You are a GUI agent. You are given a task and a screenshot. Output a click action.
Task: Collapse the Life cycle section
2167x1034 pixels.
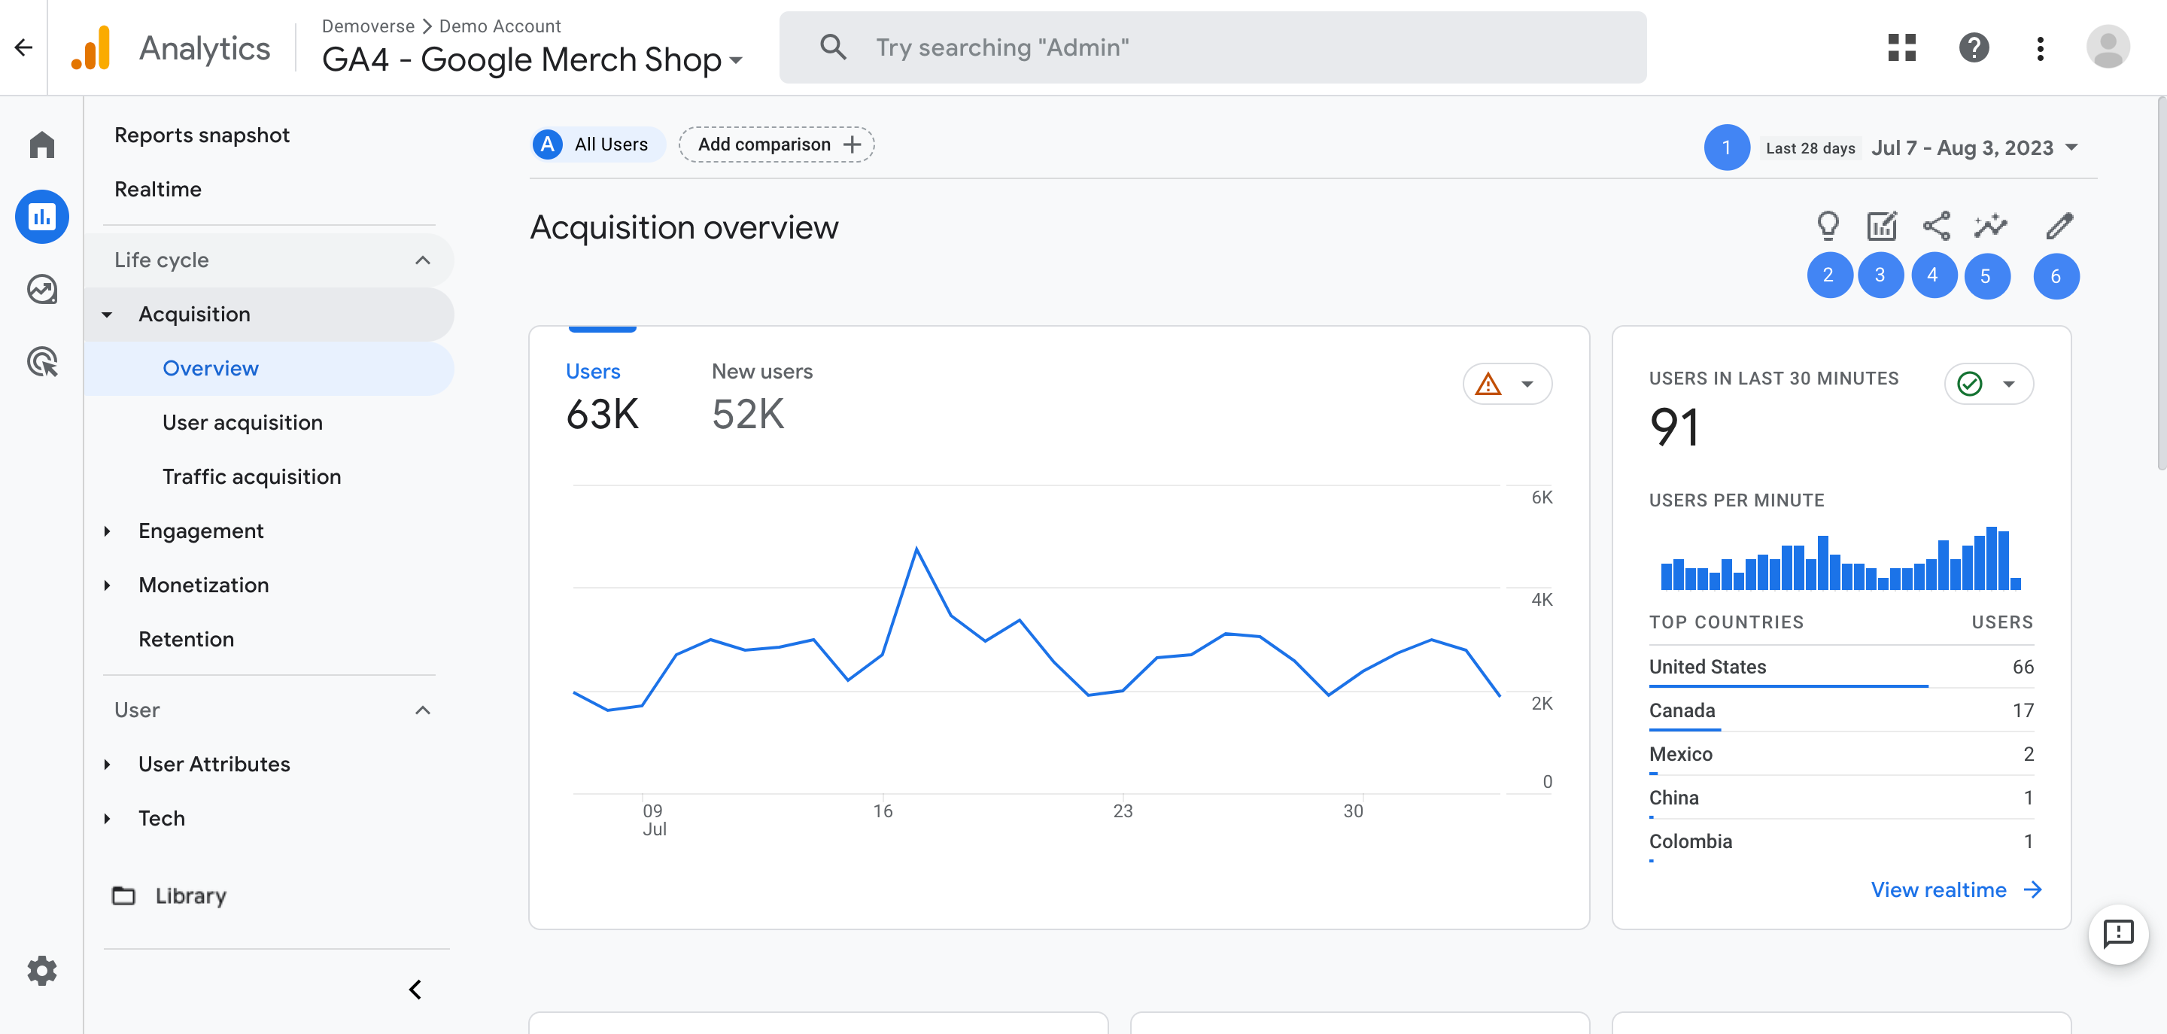pos(422,260)
